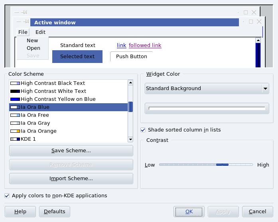
Task: Click the KDE 1 scheme swatch icon
Action: (x=15, y=139)
